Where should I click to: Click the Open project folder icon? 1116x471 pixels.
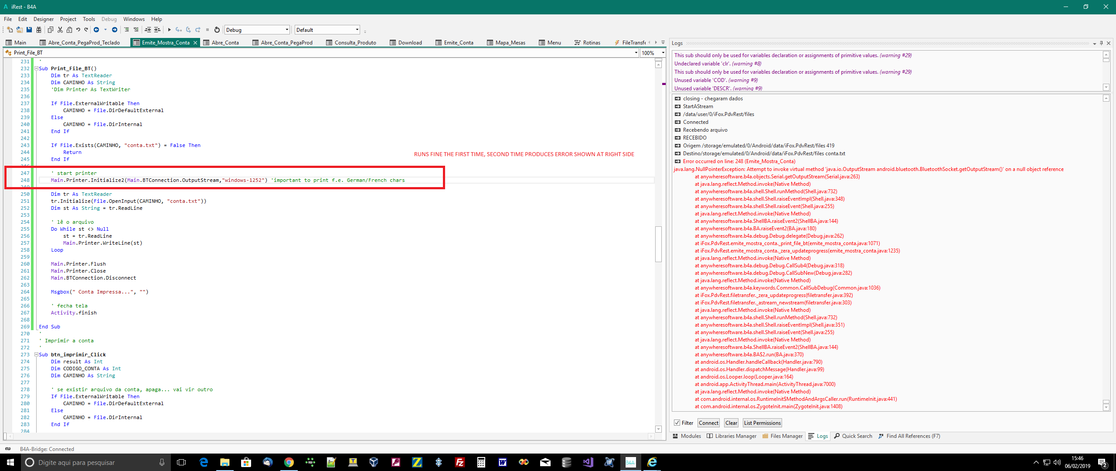point(20,30)
